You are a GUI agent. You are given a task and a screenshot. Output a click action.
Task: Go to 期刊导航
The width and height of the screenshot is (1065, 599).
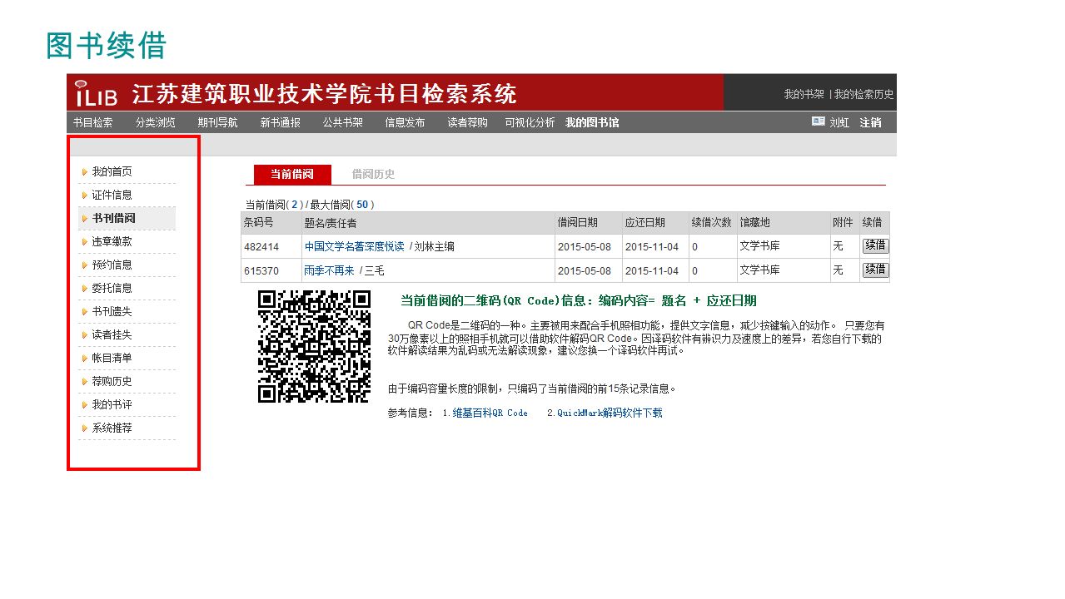tap(217, 122)
